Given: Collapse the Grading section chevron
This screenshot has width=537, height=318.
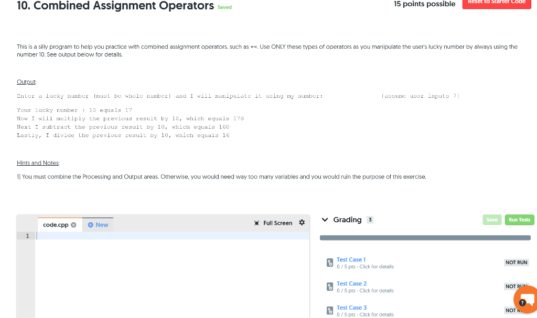Looking at the screenshot, I should 325,220.
